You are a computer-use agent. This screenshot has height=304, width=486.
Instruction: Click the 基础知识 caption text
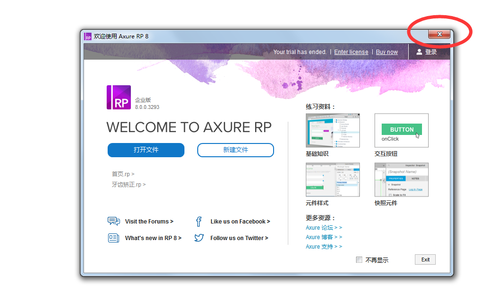pos(317,154)
